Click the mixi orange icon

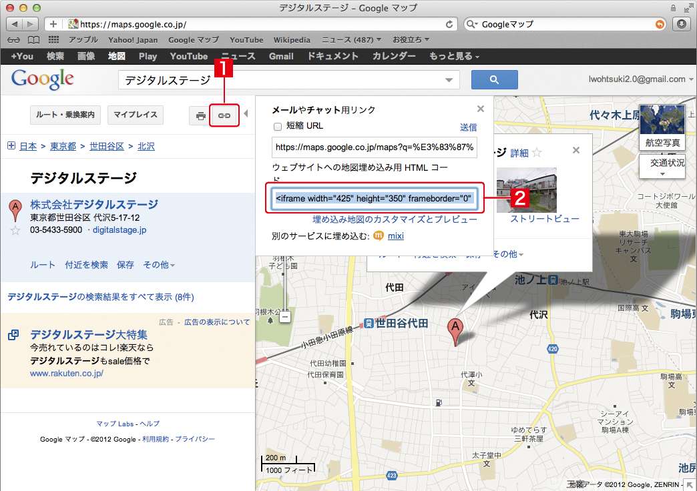click(379, 235)
